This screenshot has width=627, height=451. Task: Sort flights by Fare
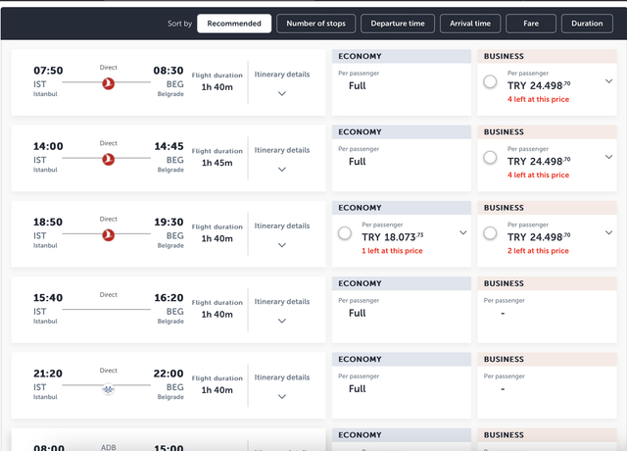pos(531,24)
